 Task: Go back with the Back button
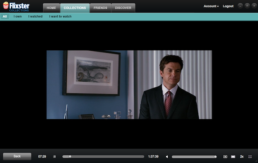(x=17, y=156)
